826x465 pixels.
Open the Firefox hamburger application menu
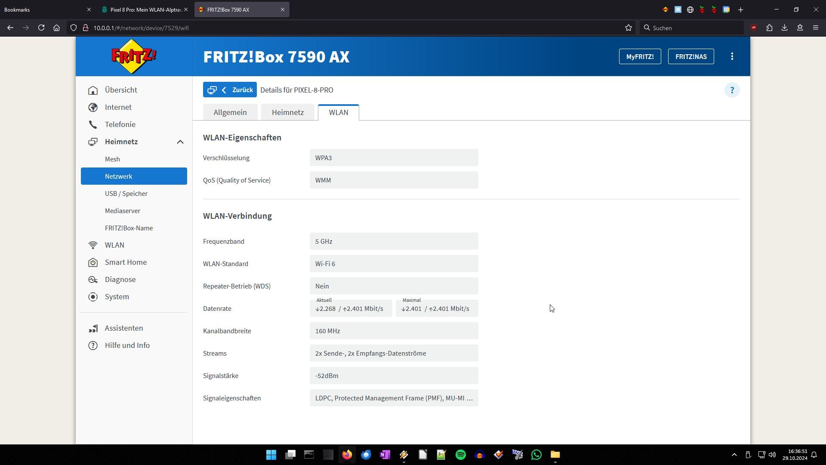click(x=815, y=28)
